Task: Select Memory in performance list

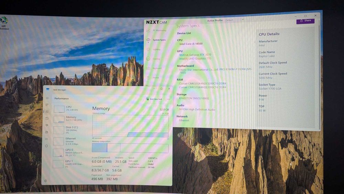Action: pyautogui.click(x=70, y=119)
